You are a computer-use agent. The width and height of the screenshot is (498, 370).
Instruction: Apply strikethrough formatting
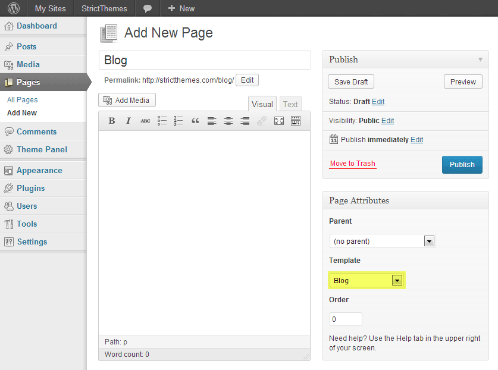[145, 121]
